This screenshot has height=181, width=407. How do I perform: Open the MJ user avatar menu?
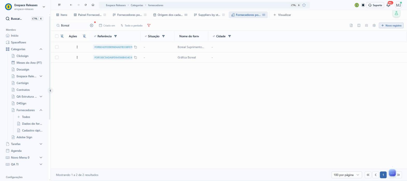point(398,5)
